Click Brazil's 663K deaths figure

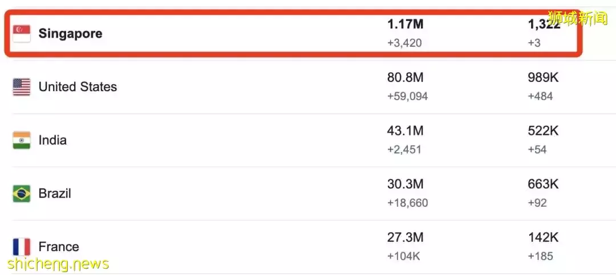pyautogui.click(x=543, y=184)
